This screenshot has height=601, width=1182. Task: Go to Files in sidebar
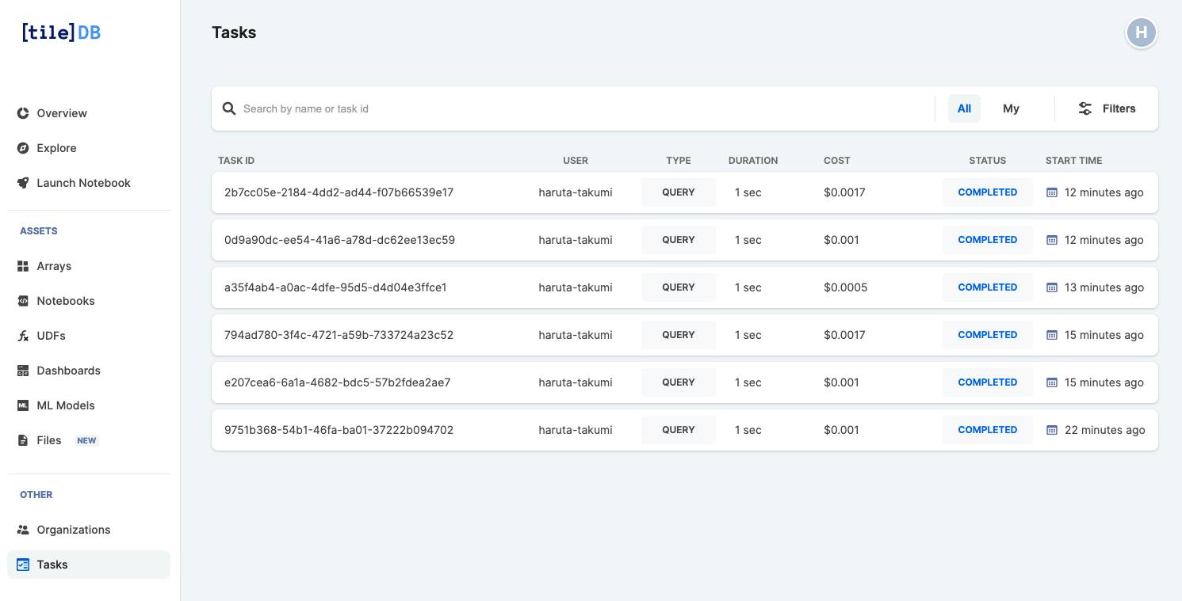pyautogui.click(x=48, y=440)
